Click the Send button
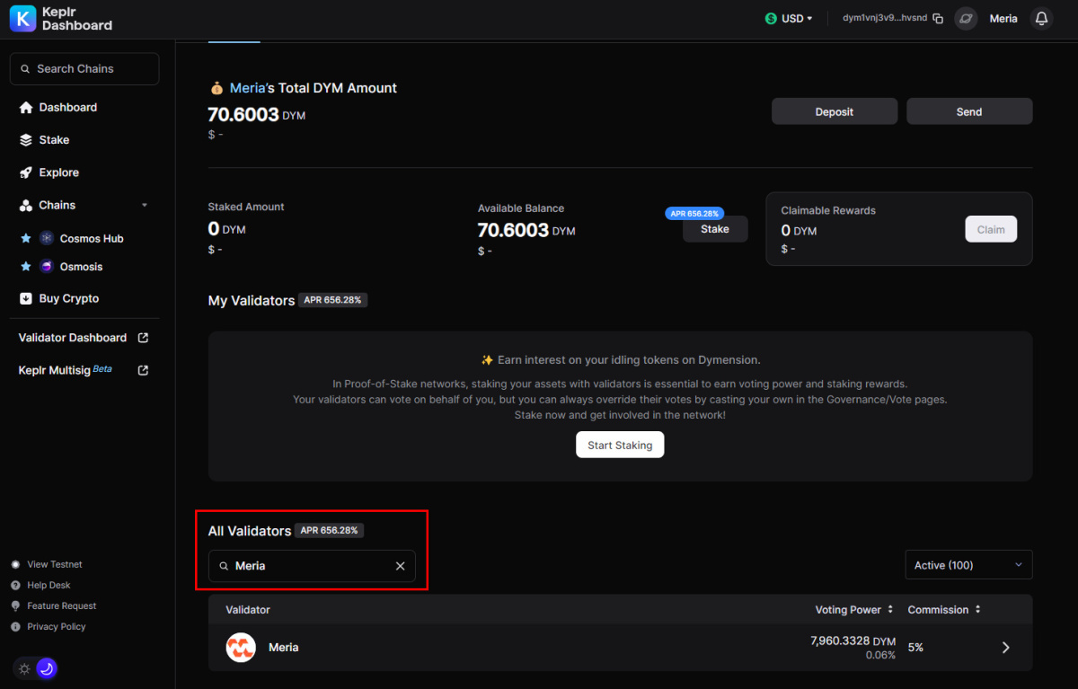 click(969, 111)
